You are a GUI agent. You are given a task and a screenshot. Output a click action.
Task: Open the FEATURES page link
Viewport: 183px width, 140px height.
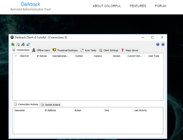coord(138,6)
